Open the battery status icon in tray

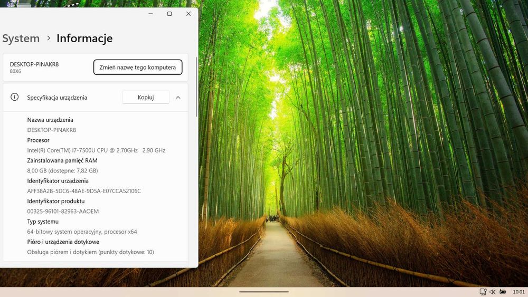coord(503,292)
